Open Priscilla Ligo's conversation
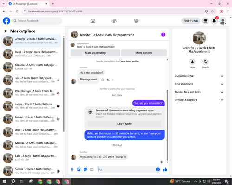 (31, 93)
